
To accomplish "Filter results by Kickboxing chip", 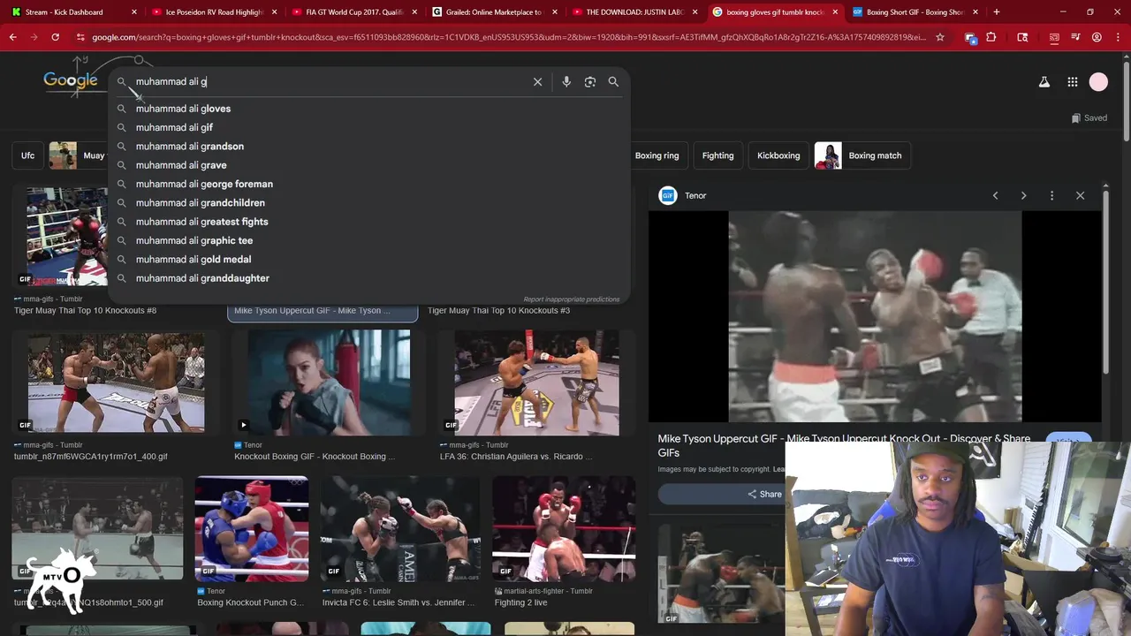I will [778, 155].
